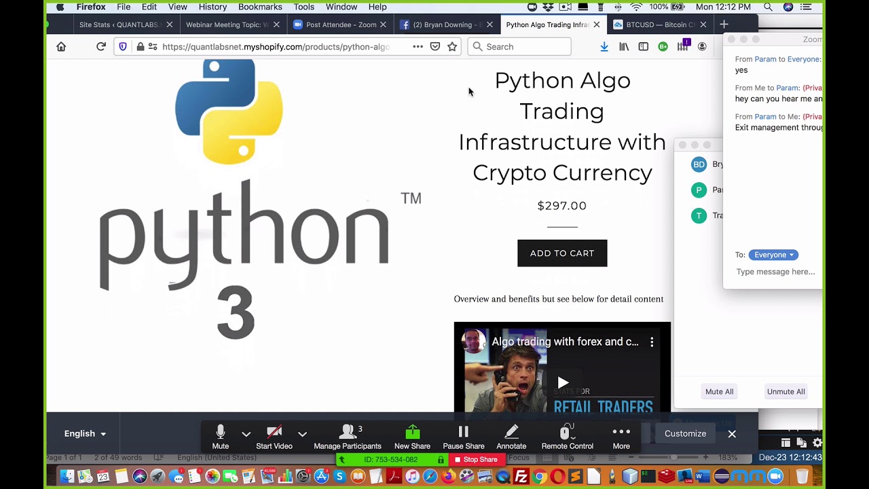Click meeting ID 753-534-082 indicator

(390, 460)
